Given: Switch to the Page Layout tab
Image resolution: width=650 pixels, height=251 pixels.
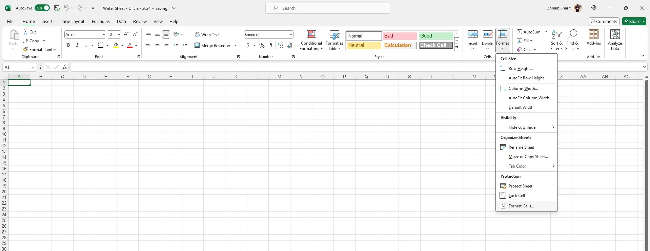Looking at the screenshot, I should pos(72,21).
